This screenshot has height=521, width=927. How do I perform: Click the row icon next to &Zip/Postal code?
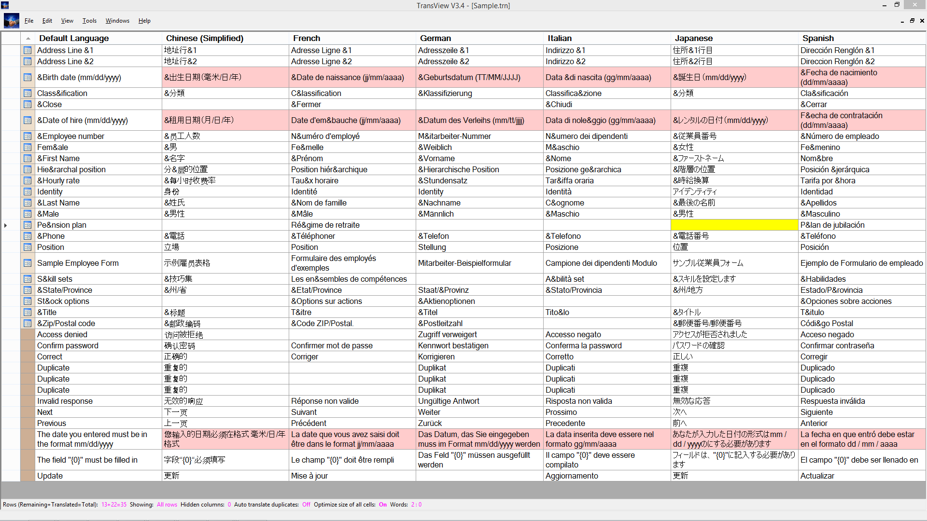tap(28, 323)
